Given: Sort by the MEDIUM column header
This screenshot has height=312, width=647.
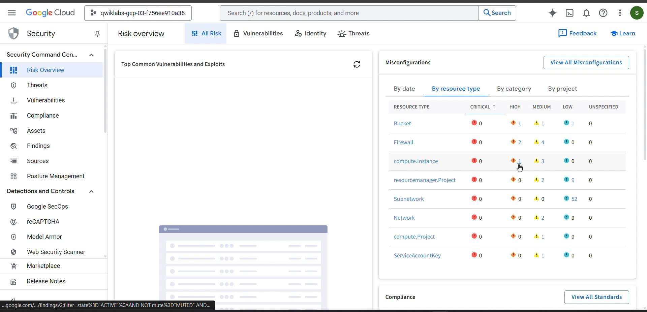Looking at the screenshot, I should click(542, 107).
